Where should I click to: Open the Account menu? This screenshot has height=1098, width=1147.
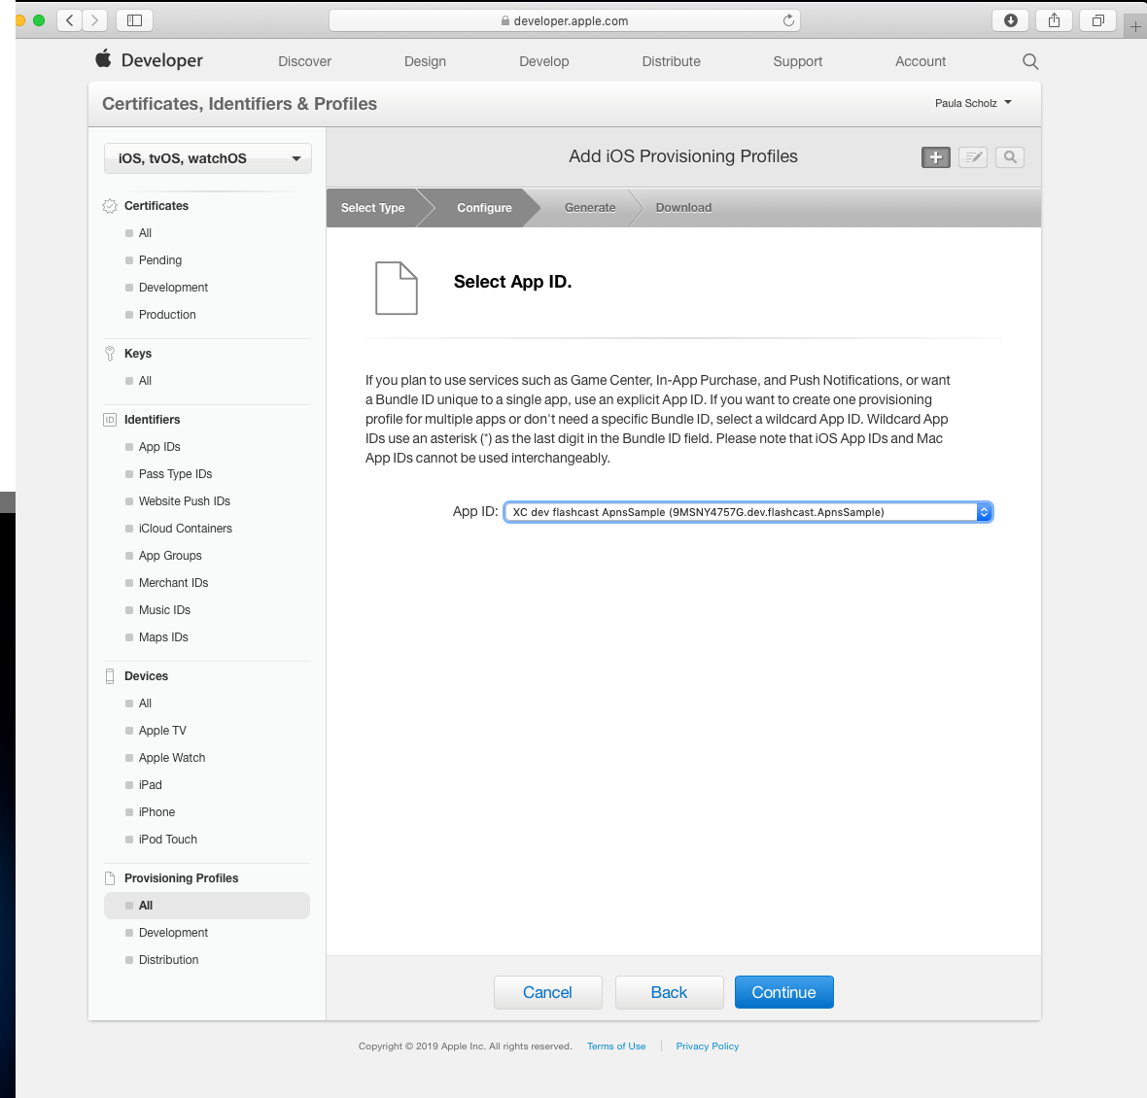point(921,61)
